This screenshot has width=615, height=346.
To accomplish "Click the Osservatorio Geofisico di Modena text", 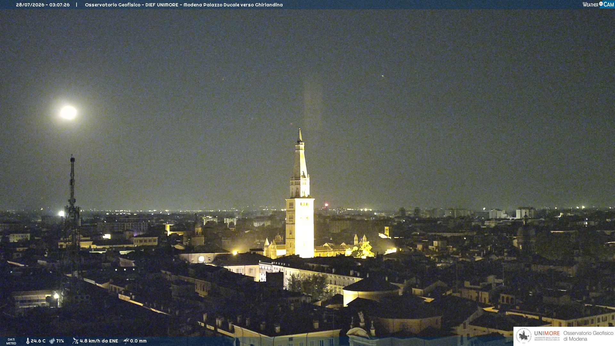I will [588, 336].
